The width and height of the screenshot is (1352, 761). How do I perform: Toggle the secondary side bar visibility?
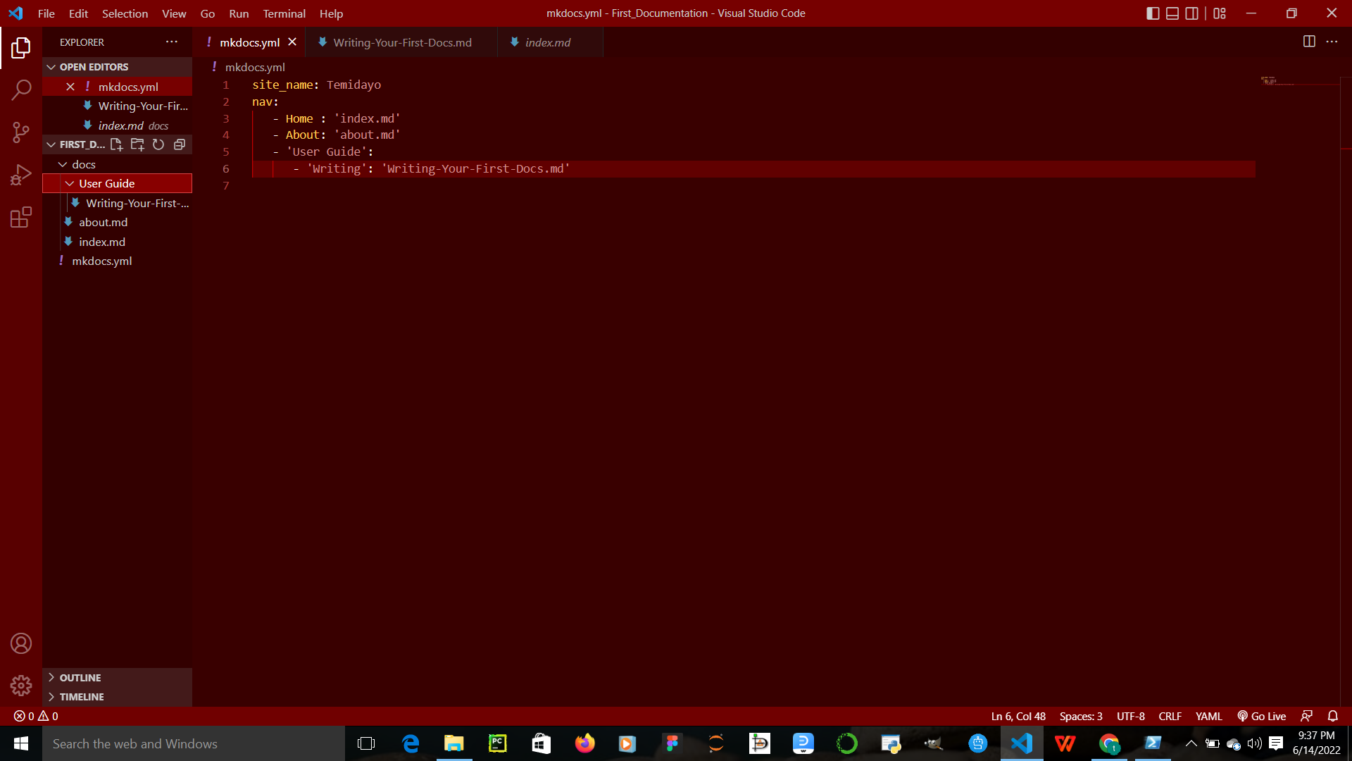click(x=1191, y=13)
